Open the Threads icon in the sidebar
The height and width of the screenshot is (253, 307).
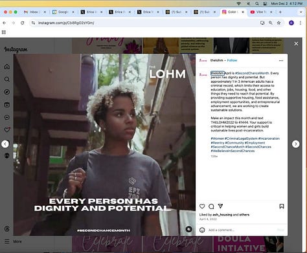pos(7,228)
